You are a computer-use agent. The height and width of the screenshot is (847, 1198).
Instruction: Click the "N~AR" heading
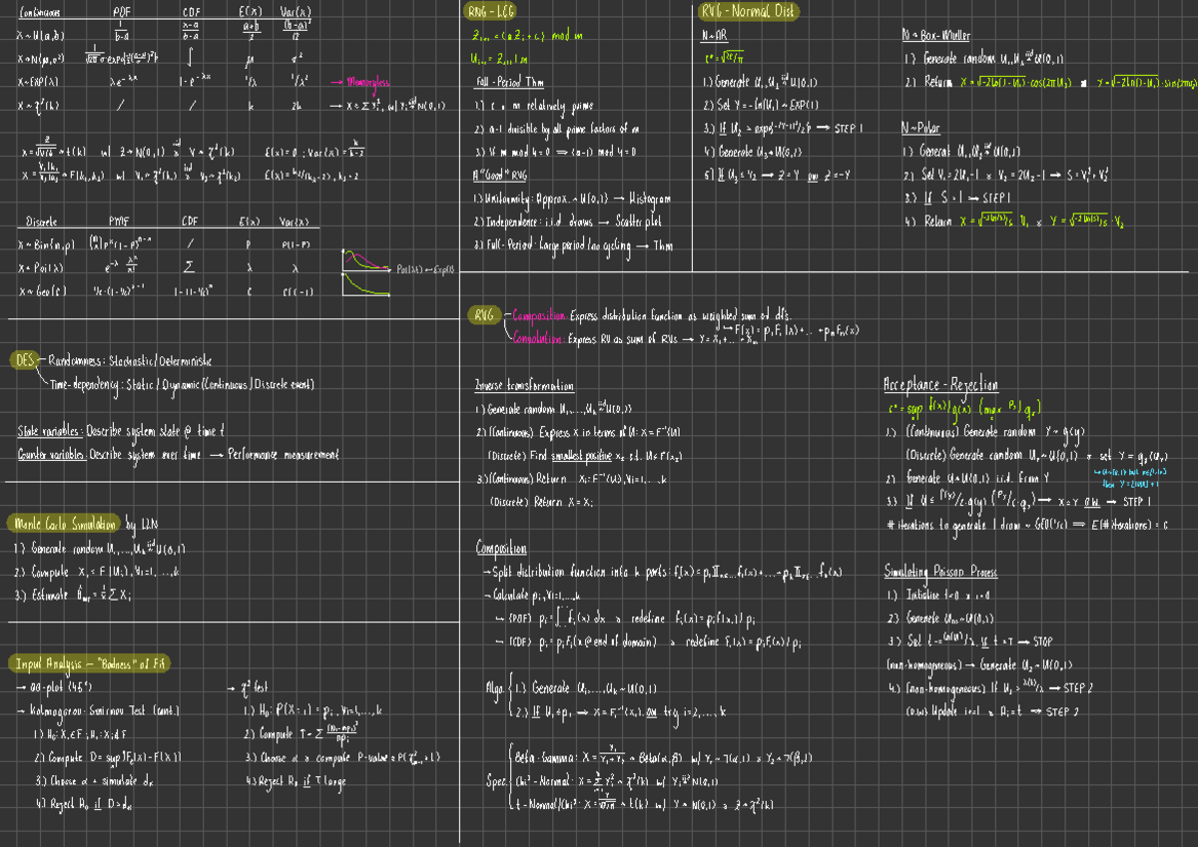pos(715,35)
